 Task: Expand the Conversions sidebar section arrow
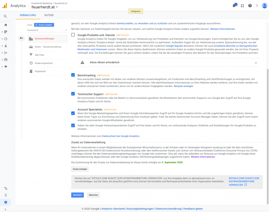pyautogui.click(x=2, y=67)
